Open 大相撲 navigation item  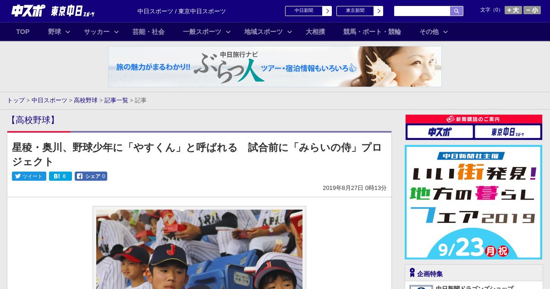(x=315, y=32)
